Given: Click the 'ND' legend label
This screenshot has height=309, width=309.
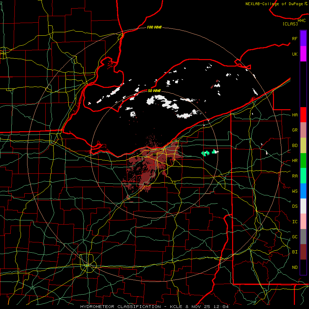Looking at the screenshot, I should (x=295, y=267).
